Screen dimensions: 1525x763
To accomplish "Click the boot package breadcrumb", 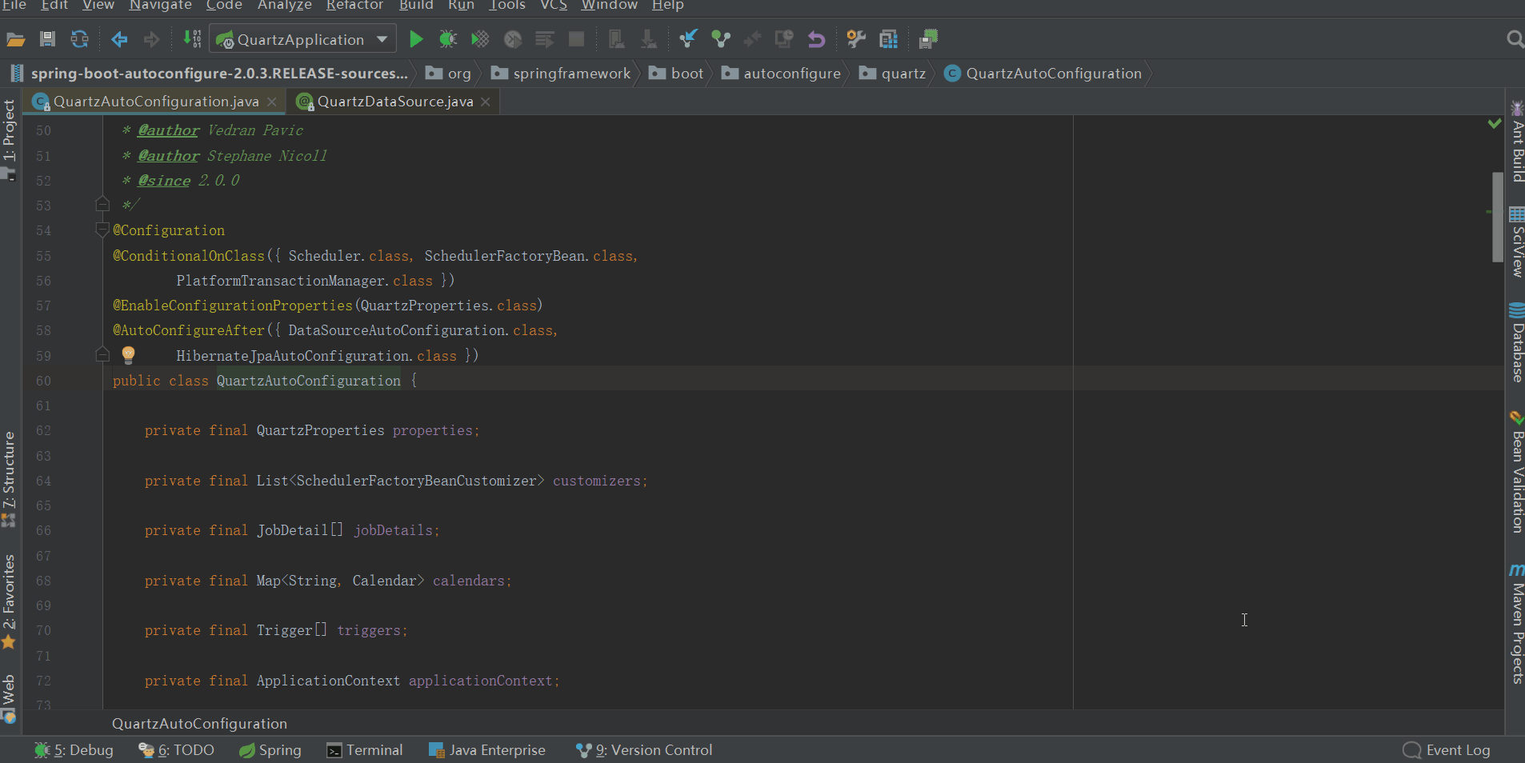I will (677, 74).
